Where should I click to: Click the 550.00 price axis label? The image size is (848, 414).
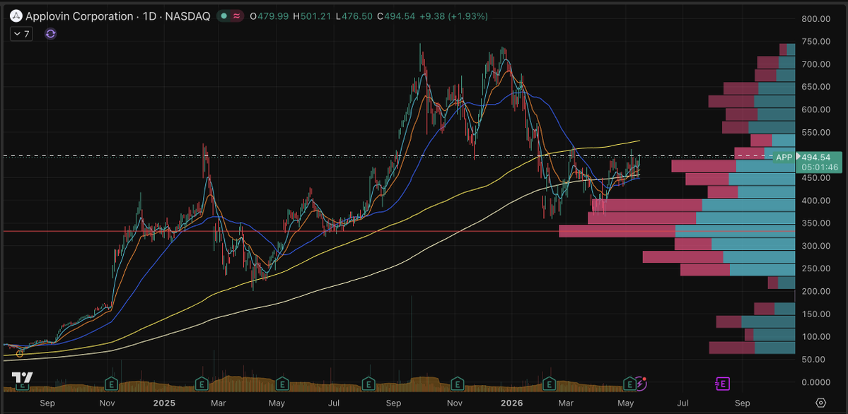(815, 132)
